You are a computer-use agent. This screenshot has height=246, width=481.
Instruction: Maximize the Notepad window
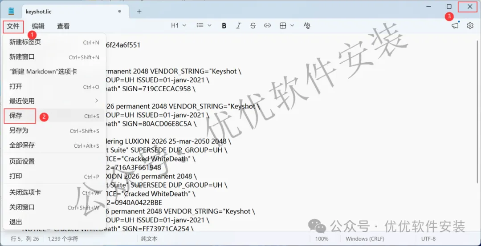pos(449,6)
